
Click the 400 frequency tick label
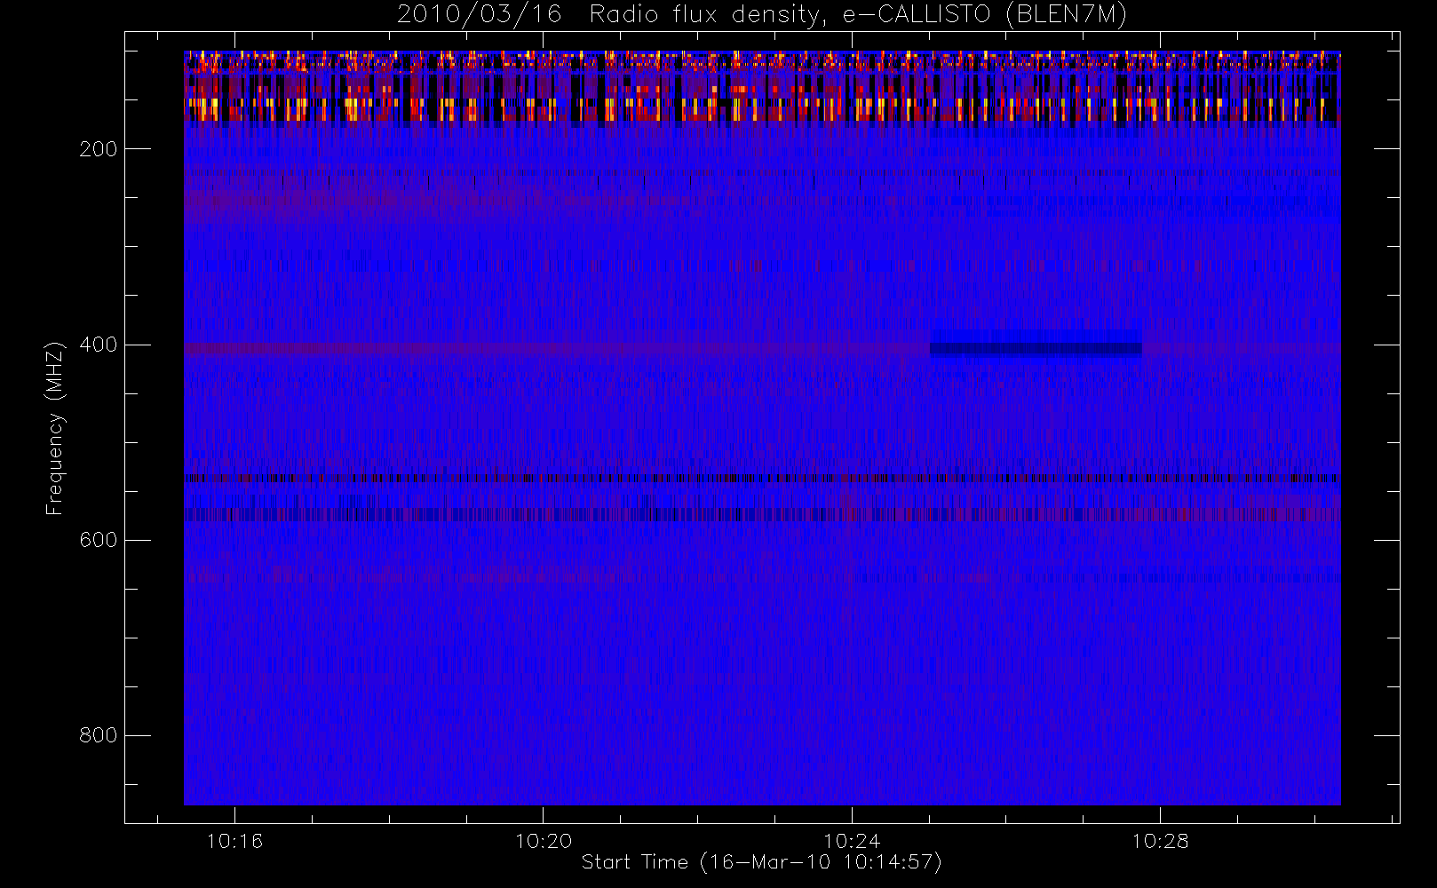98,345
